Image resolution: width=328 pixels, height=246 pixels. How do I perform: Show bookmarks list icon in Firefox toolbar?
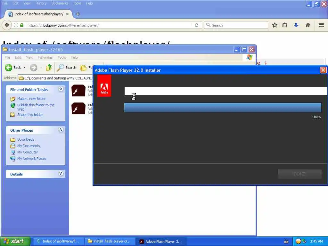click(285, 25)
